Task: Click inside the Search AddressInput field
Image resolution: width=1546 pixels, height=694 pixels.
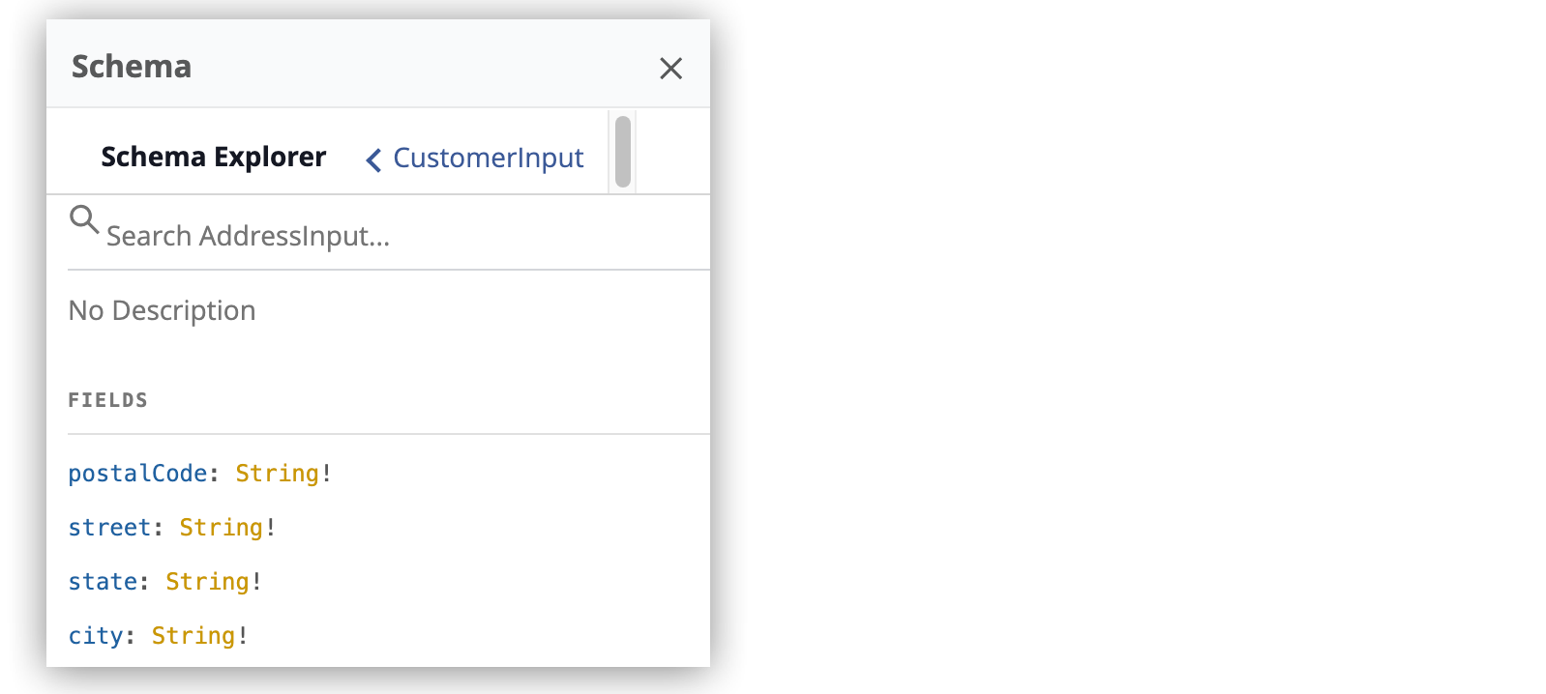Action: tap(290, 233)
